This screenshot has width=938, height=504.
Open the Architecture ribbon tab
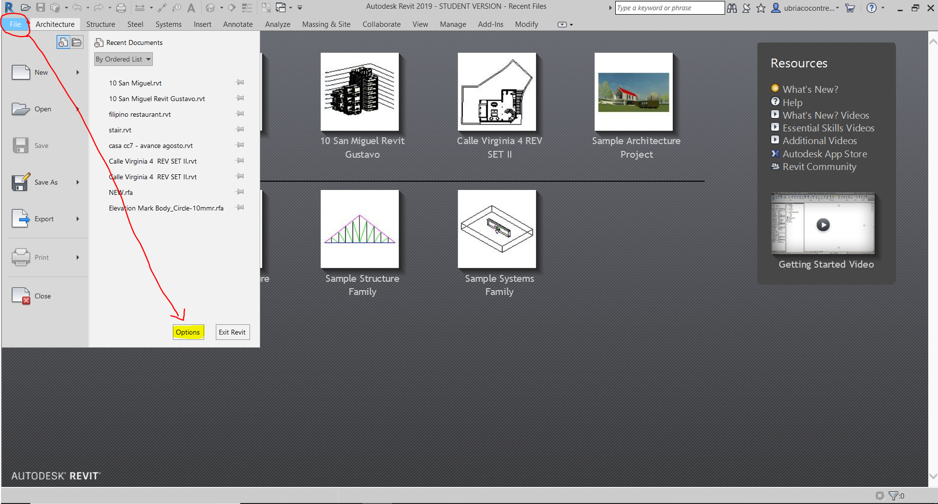point(55,24)
